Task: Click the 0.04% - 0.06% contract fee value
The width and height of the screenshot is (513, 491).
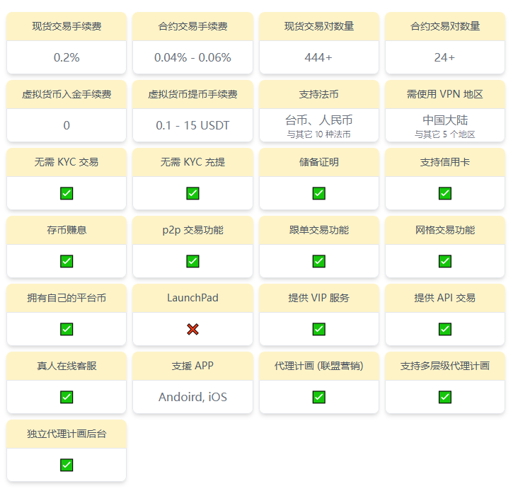Action: point(192,57)
